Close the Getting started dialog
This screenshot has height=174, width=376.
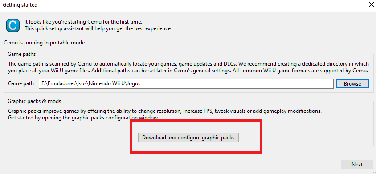coord(371,5)
